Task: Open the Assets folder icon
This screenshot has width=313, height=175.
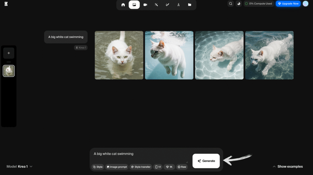Action: (x=190, y=5)
